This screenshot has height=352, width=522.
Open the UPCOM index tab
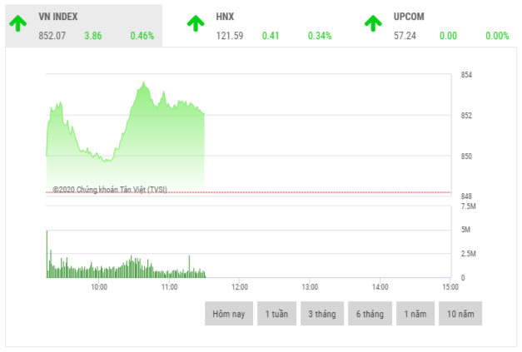(x=410, y=17)
